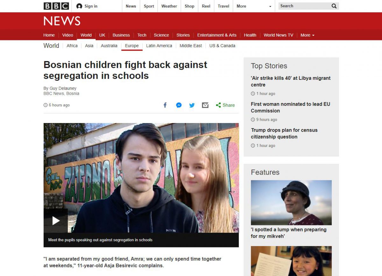Click the Share icon button
Image resolution: width=382 pixels, height=276 pixels.
point(225,105)
